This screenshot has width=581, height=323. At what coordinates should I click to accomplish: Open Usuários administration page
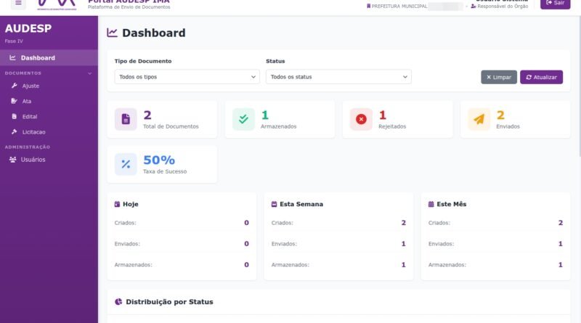(x=33, y=160)
